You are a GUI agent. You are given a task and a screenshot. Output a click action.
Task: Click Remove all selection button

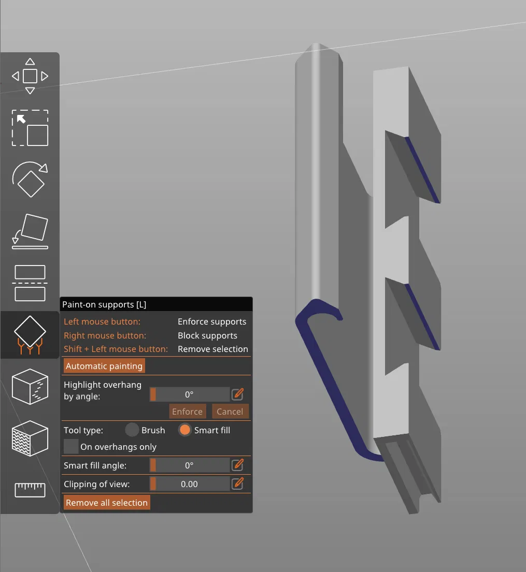click(x=107, y=503)
